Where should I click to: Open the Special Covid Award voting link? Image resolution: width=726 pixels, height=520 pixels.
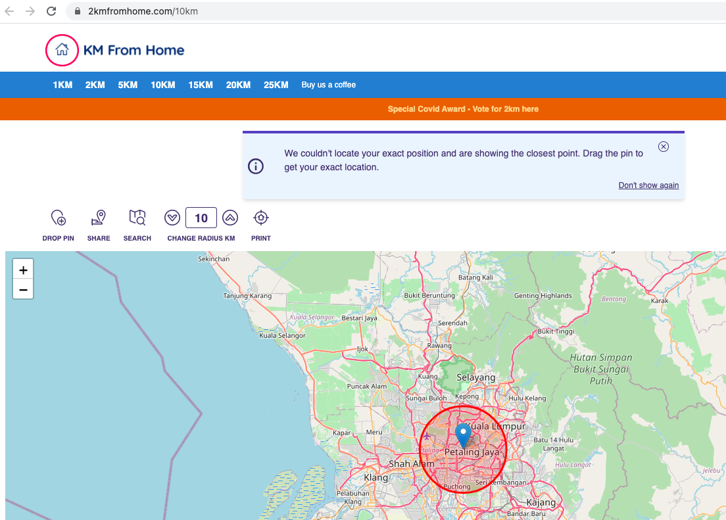(463, 109)
